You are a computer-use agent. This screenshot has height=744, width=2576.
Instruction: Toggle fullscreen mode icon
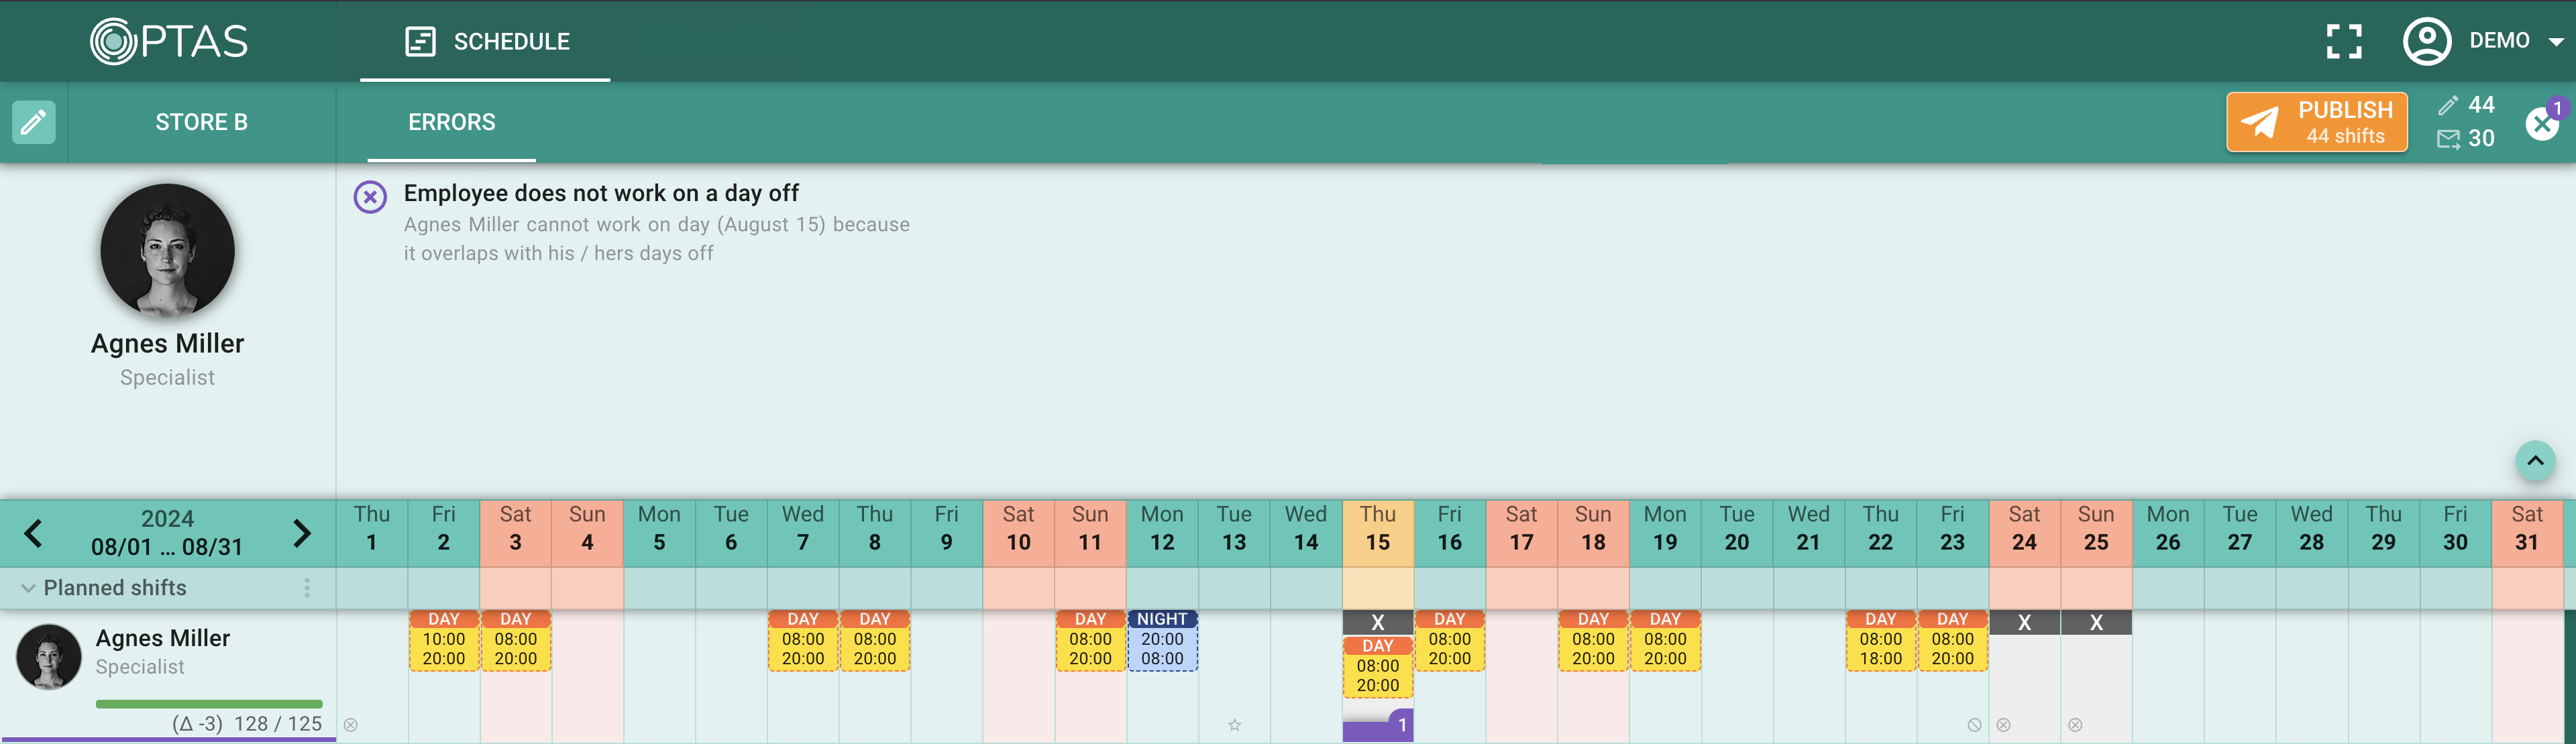coord(2344,41)
